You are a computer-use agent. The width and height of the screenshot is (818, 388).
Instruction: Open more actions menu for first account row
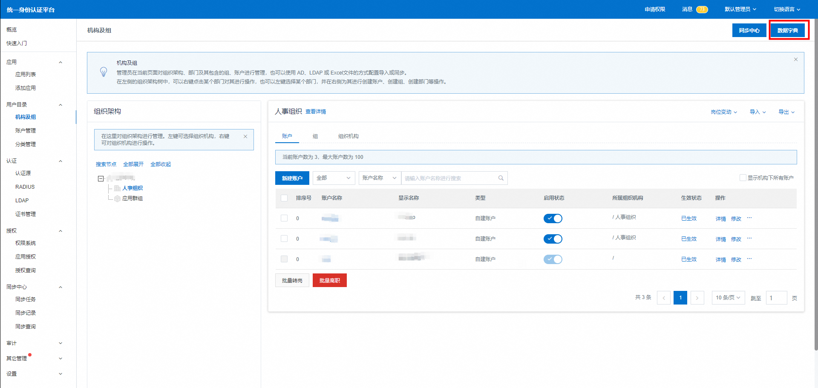pos(749,218)
